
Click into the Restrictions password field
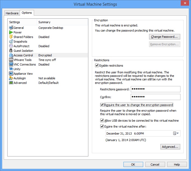click(155, 89)
